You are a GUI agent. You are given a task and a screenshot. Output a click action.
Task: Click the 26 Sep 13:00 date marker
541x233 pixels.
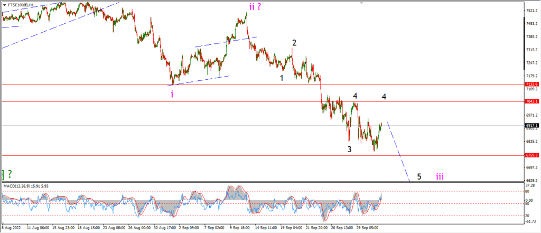[341, 228]
